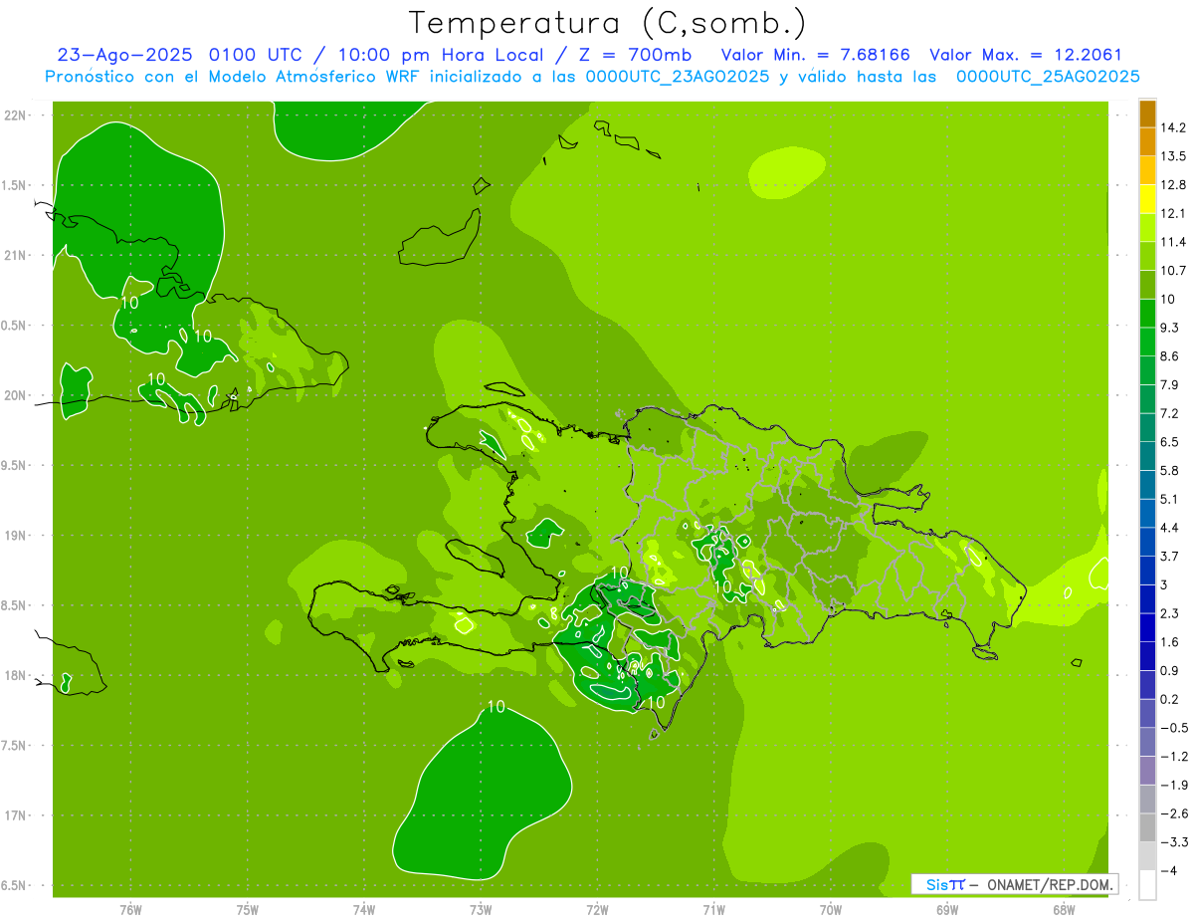Click the init time "0000UTC_23AGO2025"

pos(679,77)
